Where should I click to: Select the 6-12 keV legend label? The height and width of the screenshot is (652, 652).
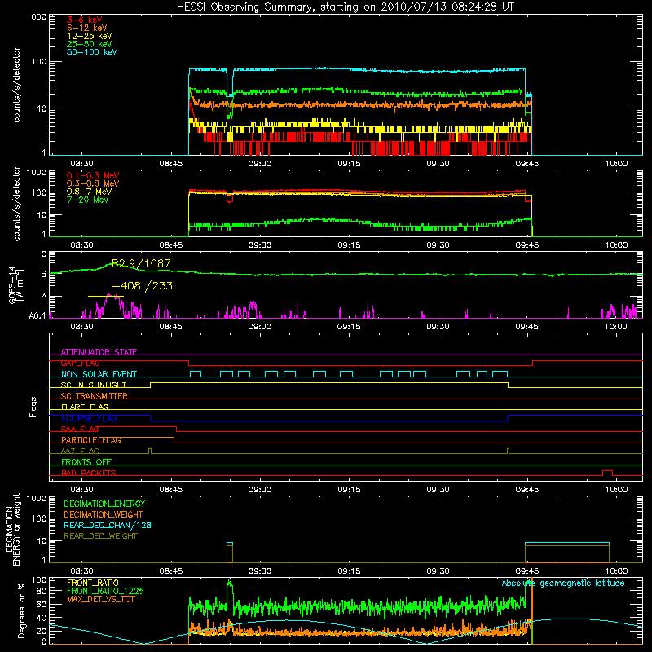tap(86, 28)
